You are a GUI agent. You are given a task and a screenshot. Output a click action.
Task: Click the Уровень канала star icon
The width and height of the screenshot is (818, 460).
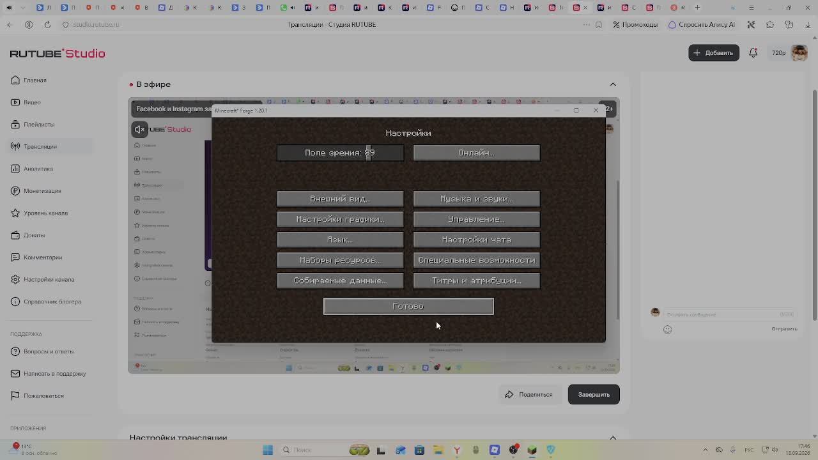(15, 213)
